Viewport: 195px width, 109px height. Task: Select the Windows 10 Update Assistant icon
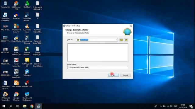click(27, 97)
